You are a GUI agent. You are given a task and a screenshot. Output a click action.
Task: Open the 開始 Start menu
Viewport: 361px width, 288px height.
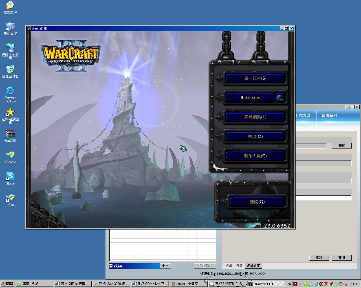click(8, 283)
